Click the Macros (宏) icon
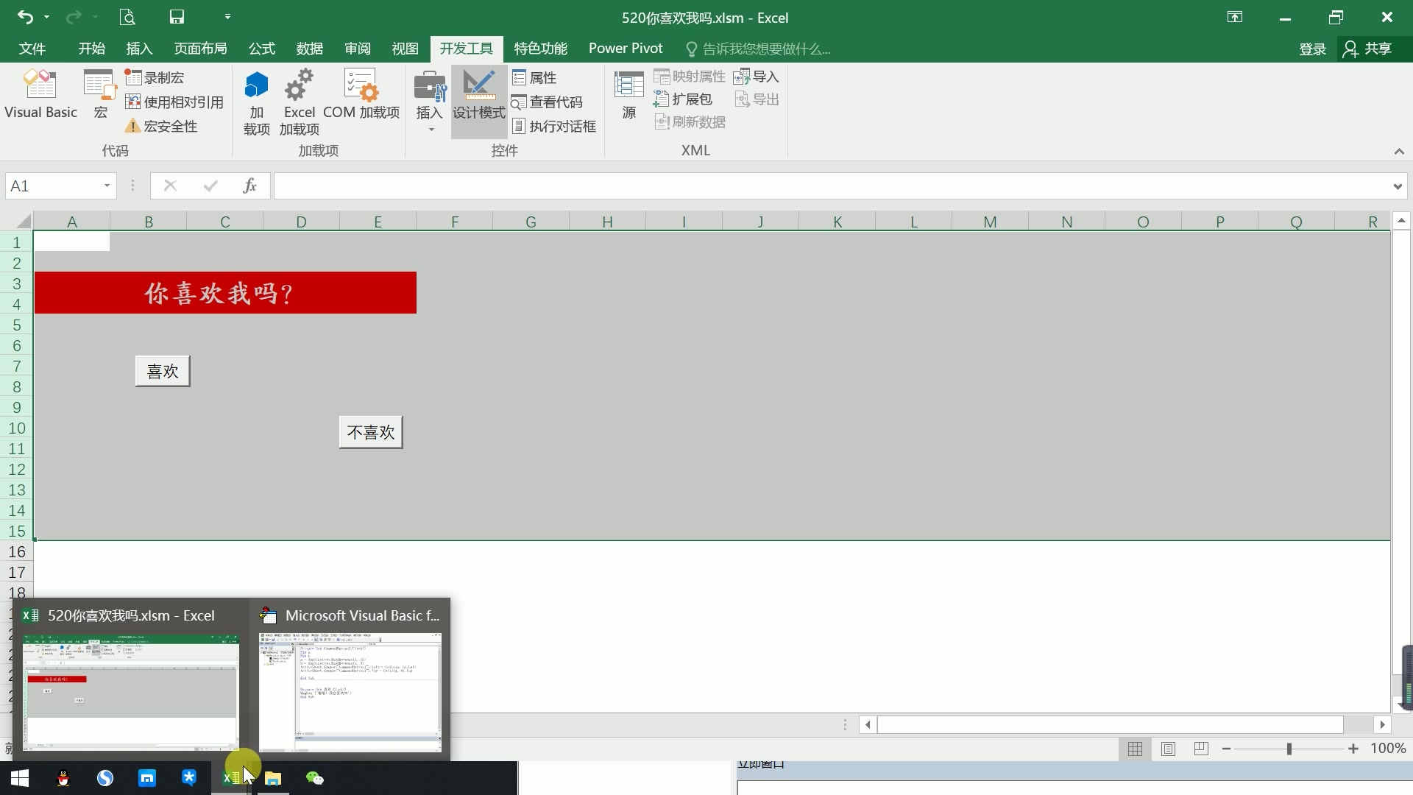Screen dimensions: 1413x795 click(x=100, y=85)
